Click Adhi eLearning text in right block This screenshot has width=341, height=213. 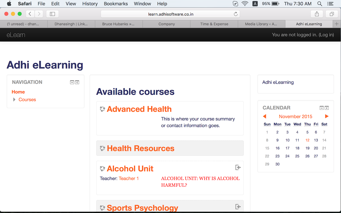[278, 83]
